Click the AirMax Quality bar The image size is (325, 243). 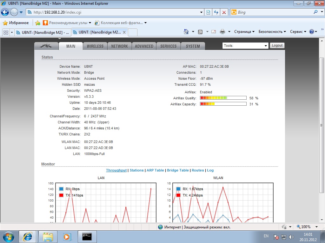point(223,98)
